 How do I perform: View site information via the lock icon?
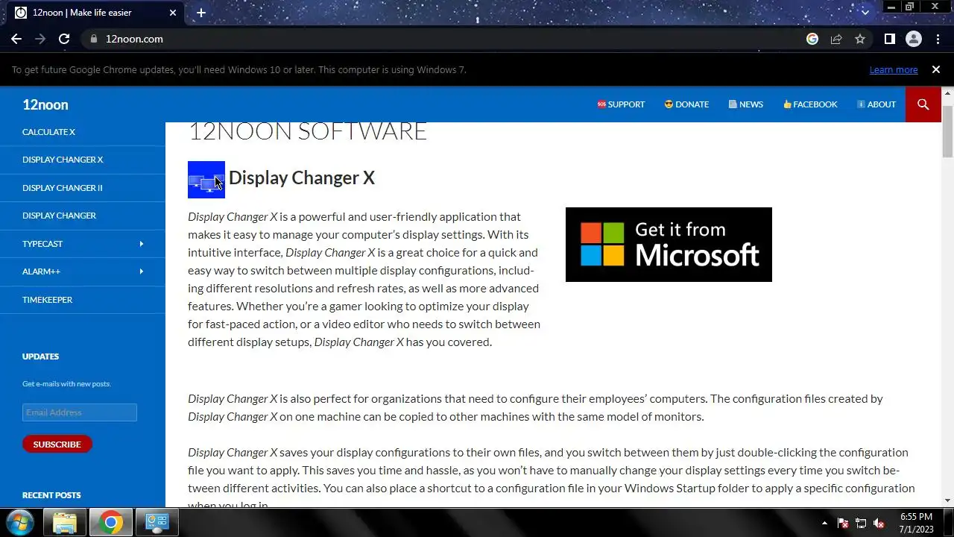click(93, 39)
